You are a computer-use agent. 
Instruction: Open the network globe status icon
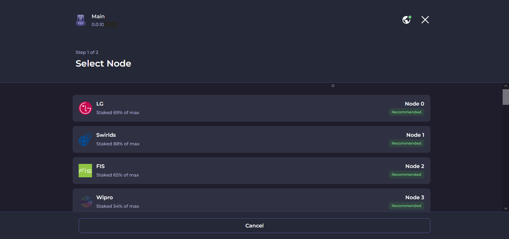[407, 20]
